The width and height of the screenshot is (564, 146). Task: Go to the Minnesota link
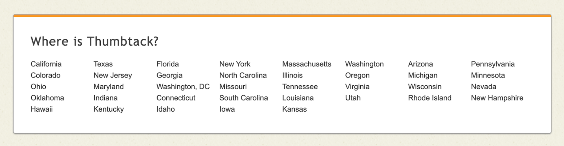(x=488, y=75)
